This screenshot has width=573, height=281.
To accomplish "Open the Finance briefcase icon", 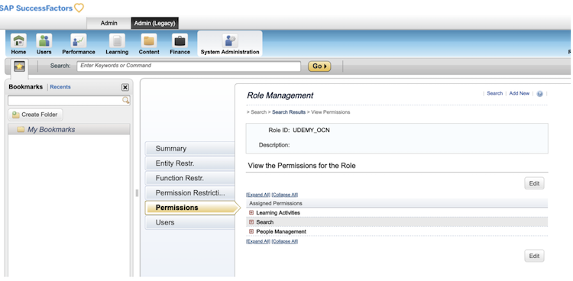I will 180,40.
